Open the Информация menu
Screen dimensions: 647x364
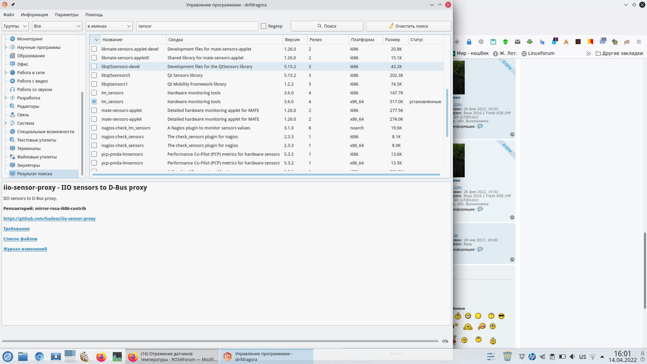(x=34, y=14)
